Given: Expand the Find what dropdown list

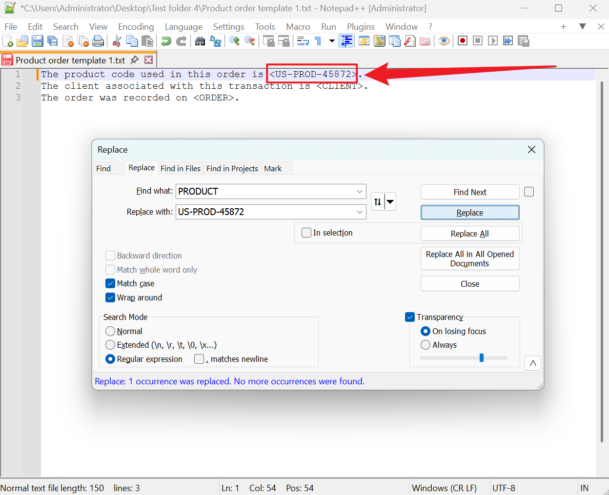Looking at the screenshot, I should coord(360,192).
